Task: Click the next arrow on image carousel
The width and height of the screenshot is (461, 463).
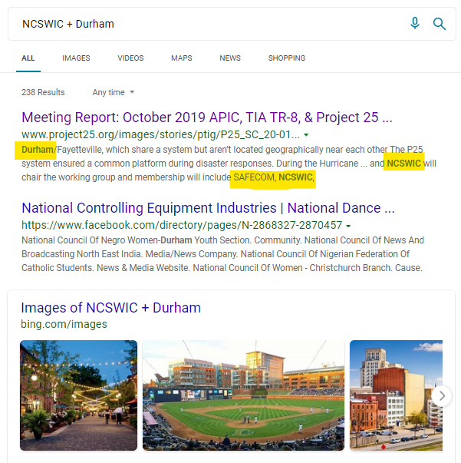Action: [441, 395]
